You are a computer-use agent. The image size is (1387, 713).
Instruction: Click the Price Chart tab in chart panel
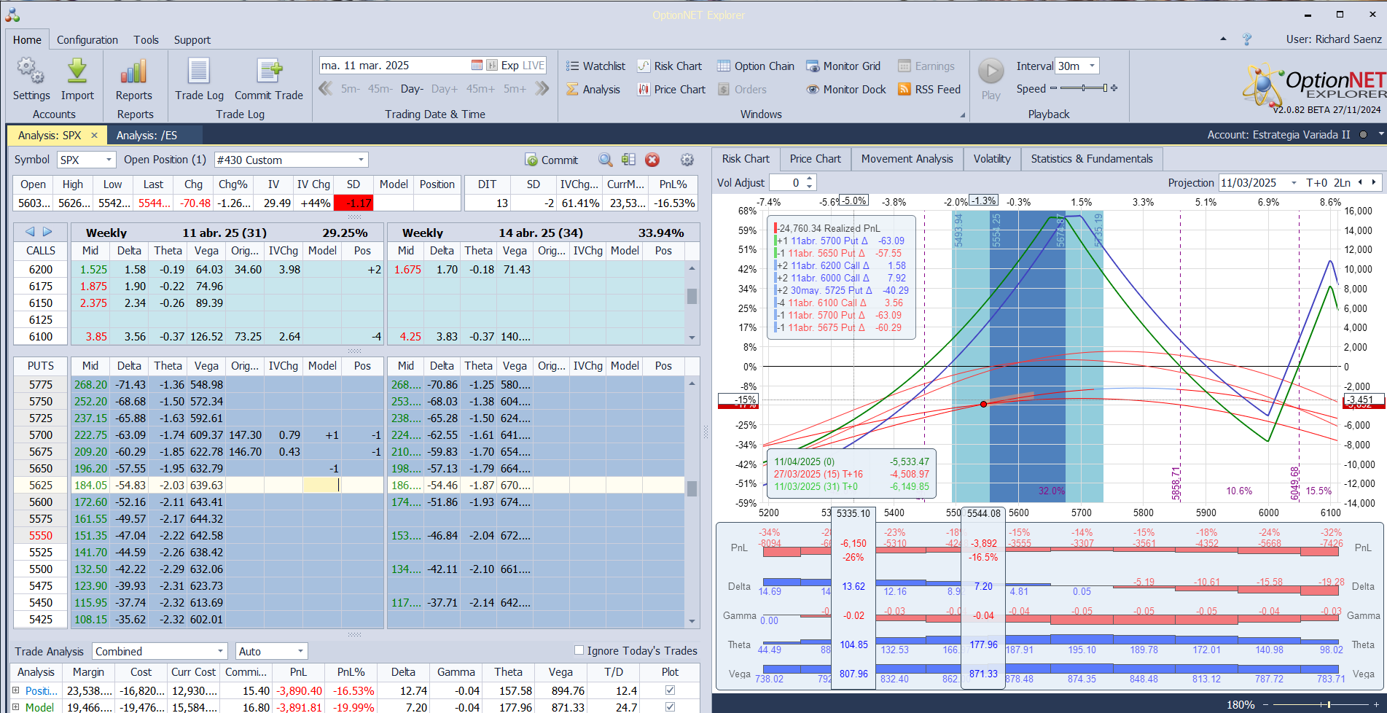pyautogui.click(x=815, y=159)
